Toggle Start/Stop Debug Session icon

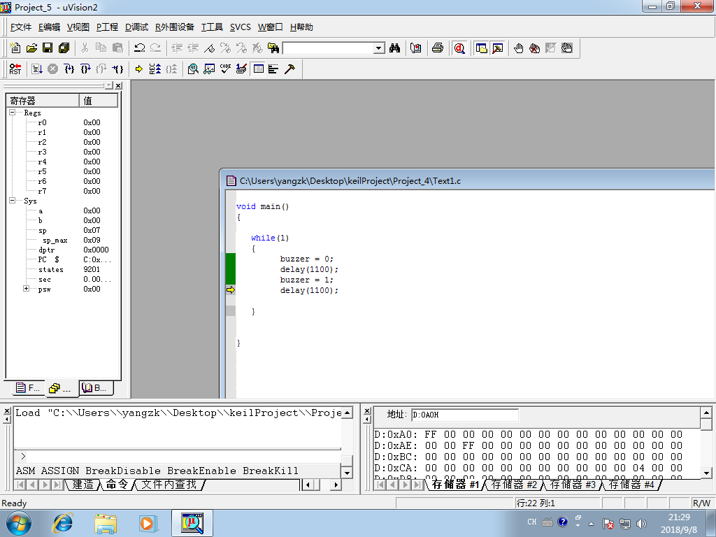coord(459,48)
